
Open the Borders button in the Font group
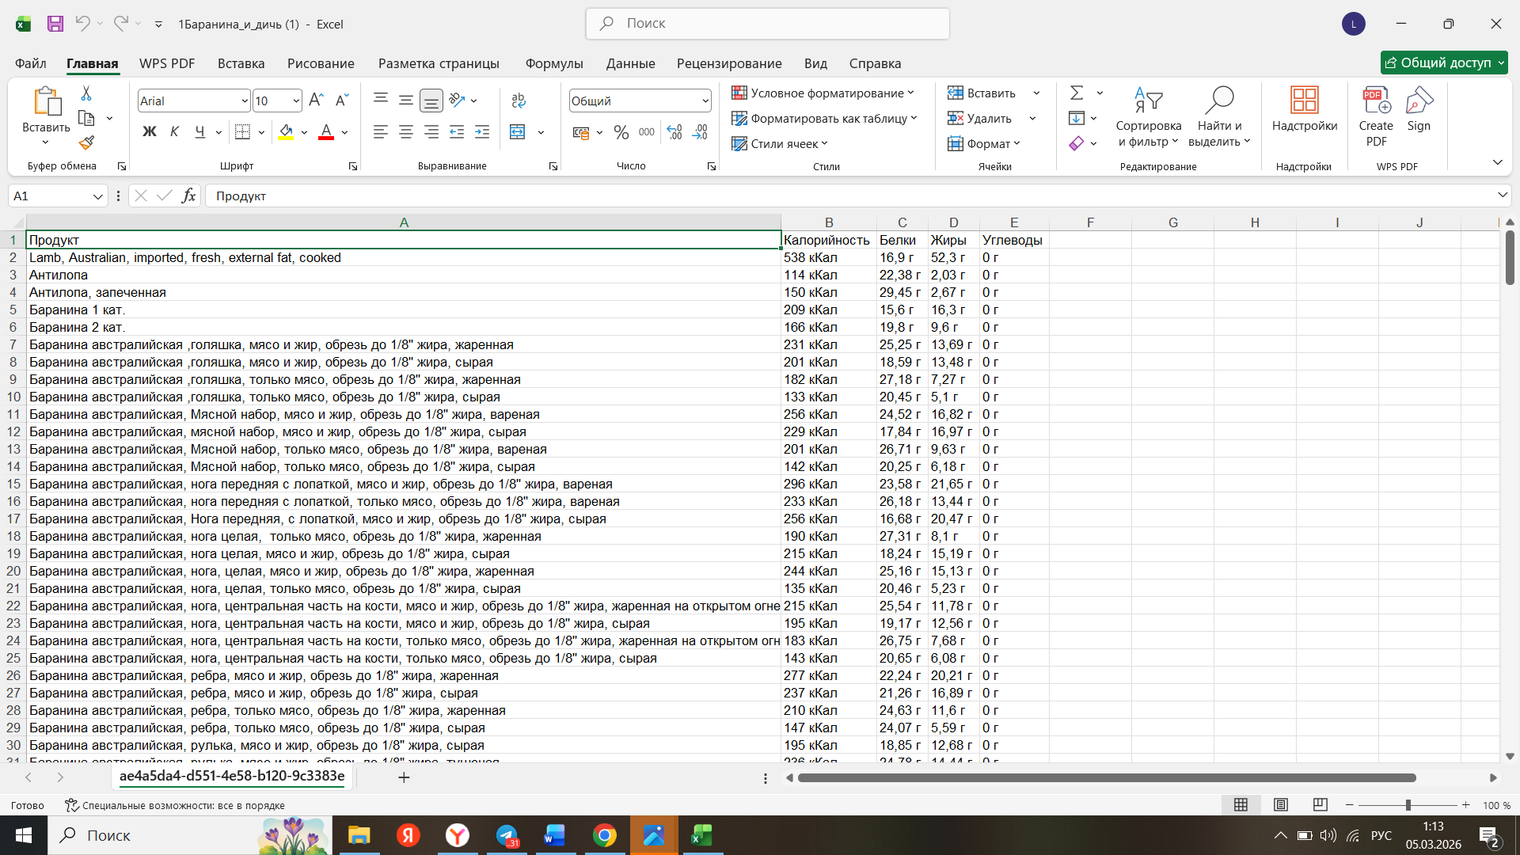point(243,132)
